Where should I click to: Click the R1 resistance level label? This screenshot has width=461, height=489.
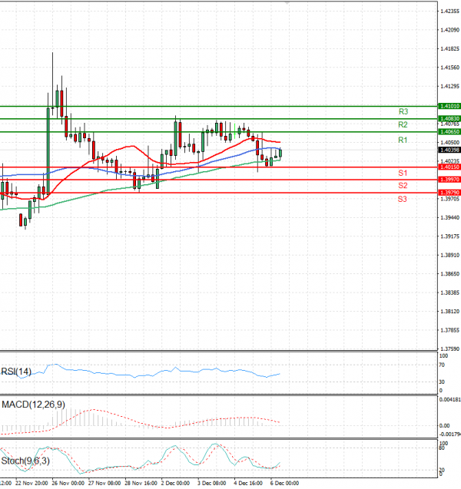point(402,140)
